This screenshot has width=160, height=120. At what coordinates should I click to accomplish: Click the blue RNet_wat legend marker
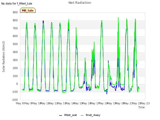point(60,115)
